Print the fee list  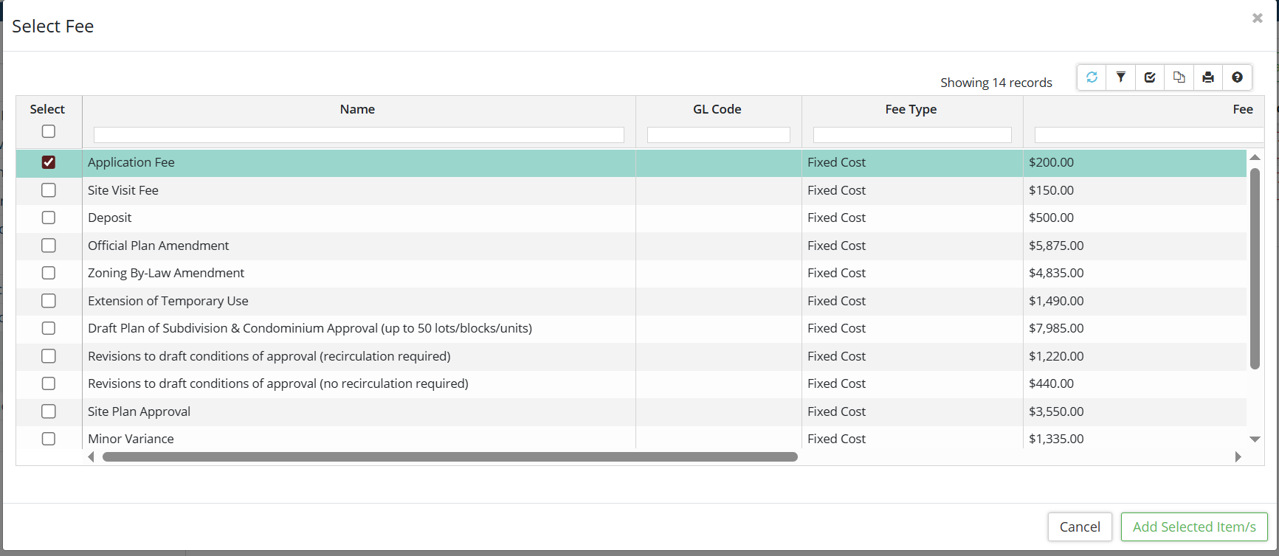point(1208,77)
